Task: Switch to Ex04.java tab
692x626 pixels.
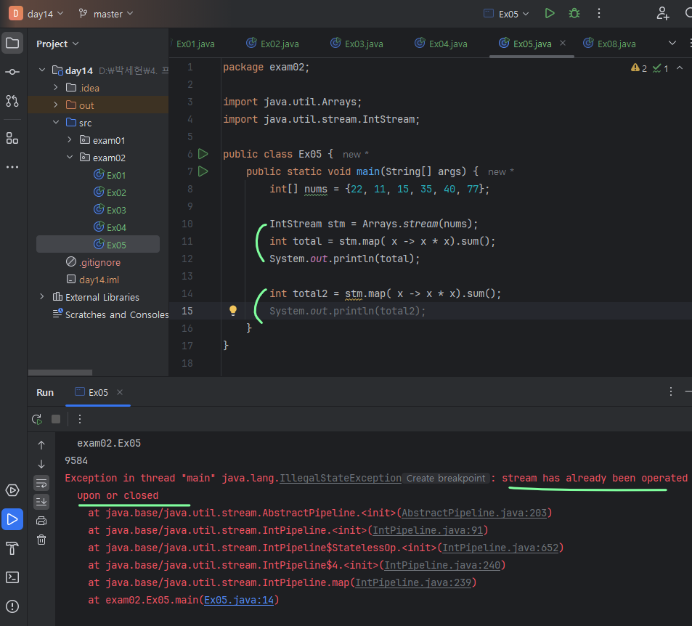Action: pos(441,44)
